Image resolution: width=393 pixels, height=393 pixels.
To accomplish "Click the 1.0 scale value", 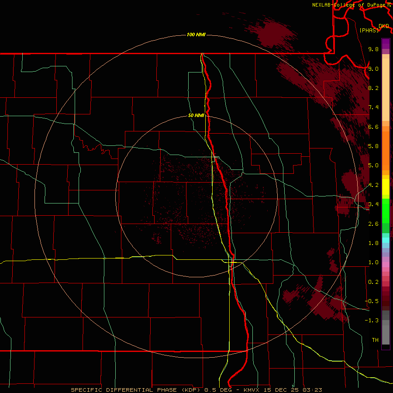I will [373, 262].
